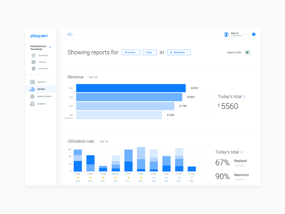Toggle the Utilization Today's total sort arrows

pos(242,152)
